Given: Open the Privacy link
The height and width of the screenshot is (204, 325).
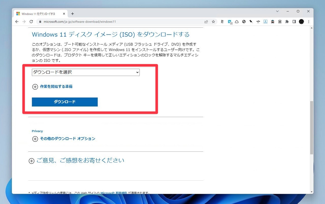Looking at the screenshot, I should pyautogui.click(x=37, y=131).
